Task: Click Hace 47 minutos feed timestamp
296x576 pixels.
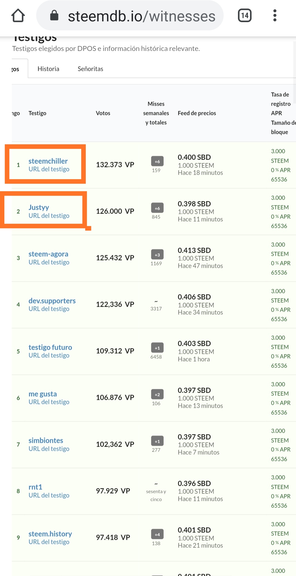Action: point(200,266)
